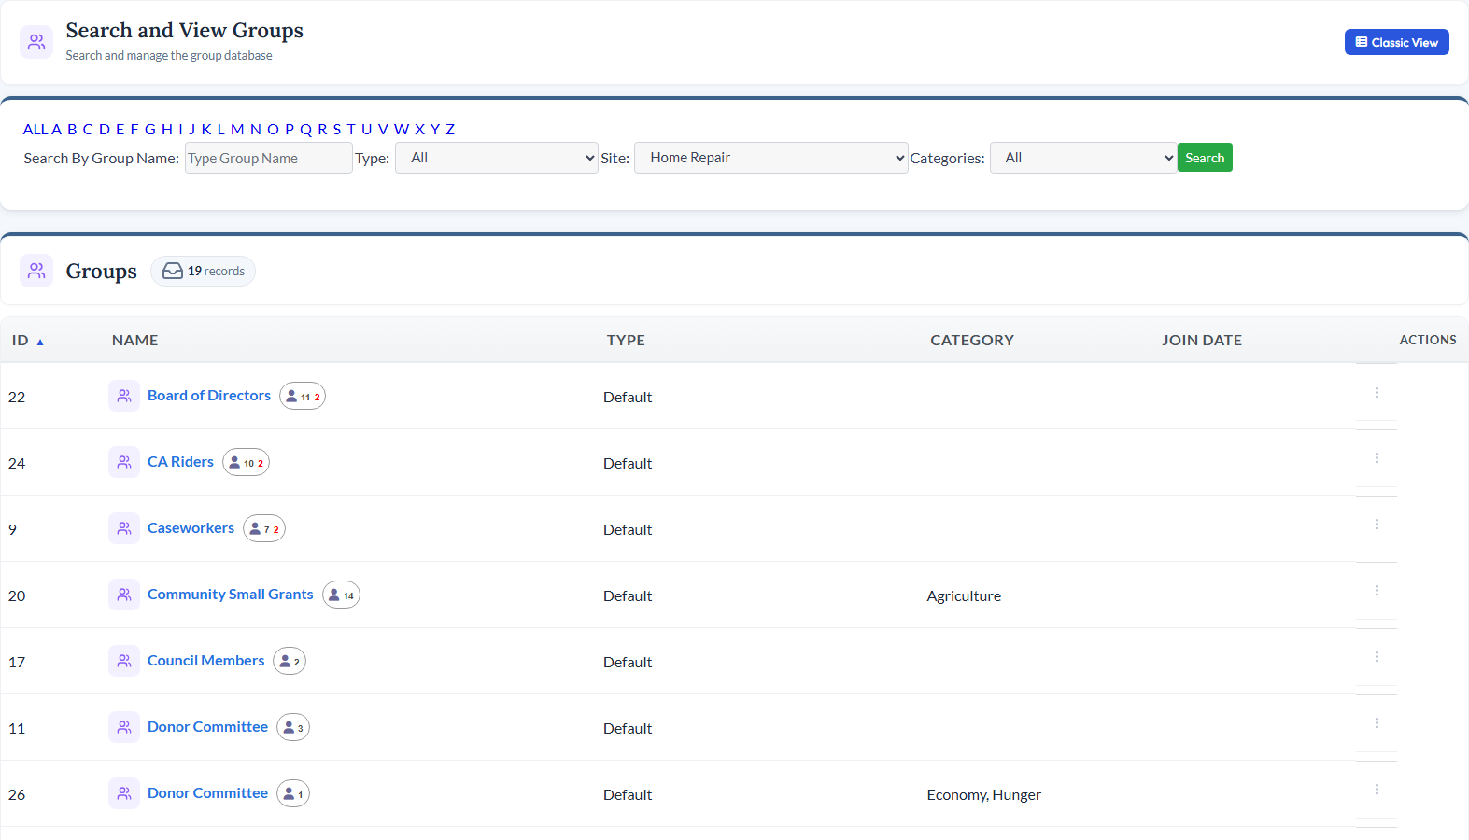Open the Board of Directors group
The width and height of the screenshot is (1469, 840).
tap(209, 396)
